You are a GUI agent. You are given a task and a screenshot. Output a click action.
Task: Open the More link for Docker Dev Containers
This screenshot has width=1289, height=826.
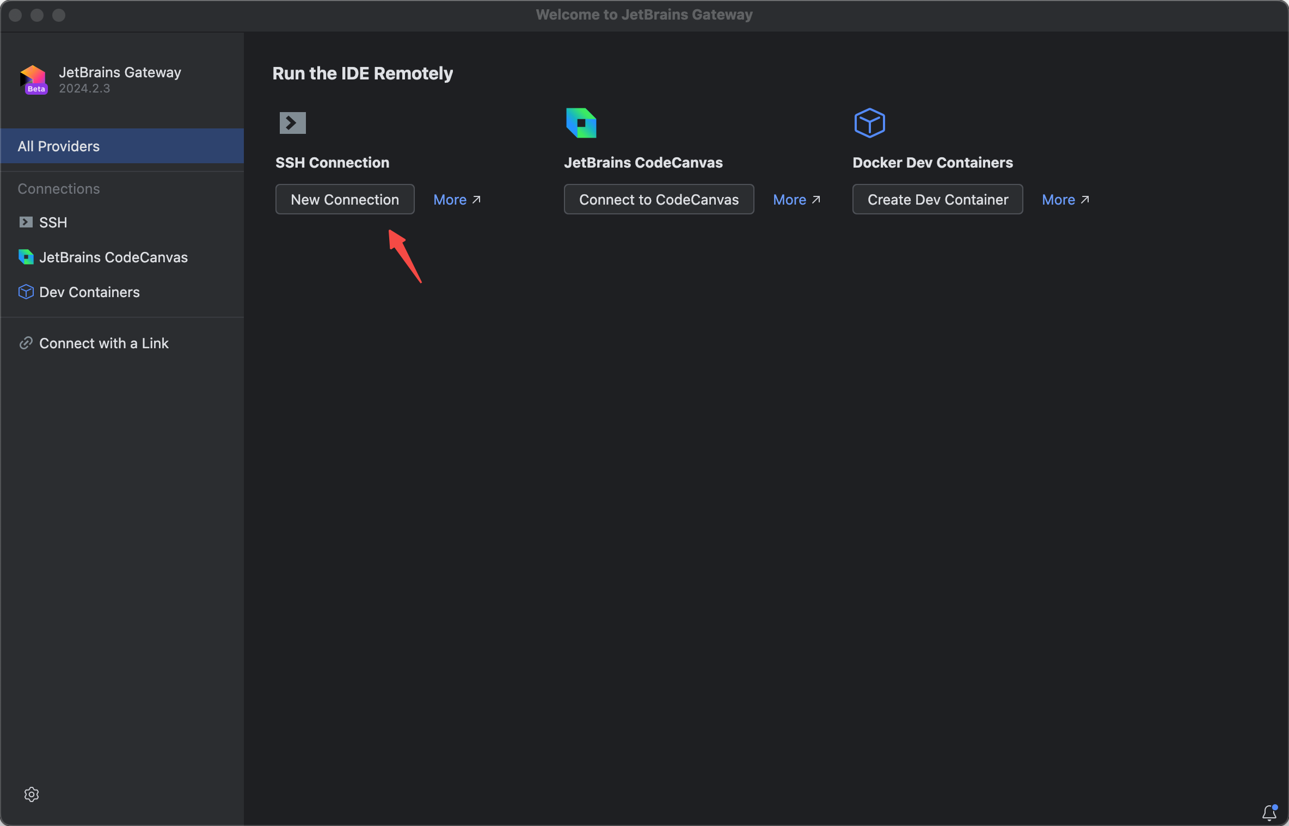tap(1065, 200)
